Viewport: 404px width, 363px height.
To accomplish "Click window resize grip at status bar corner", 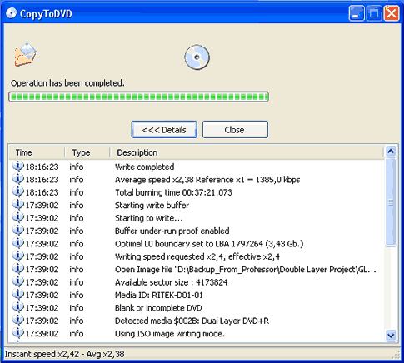I will coord(397,356).
